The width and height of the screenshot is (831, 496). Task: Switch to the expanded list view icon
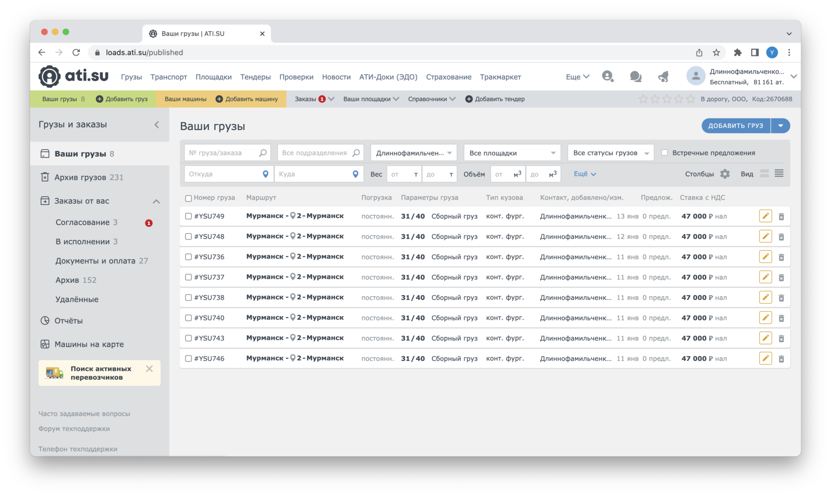pyautogui.click(x=765, y=174)
